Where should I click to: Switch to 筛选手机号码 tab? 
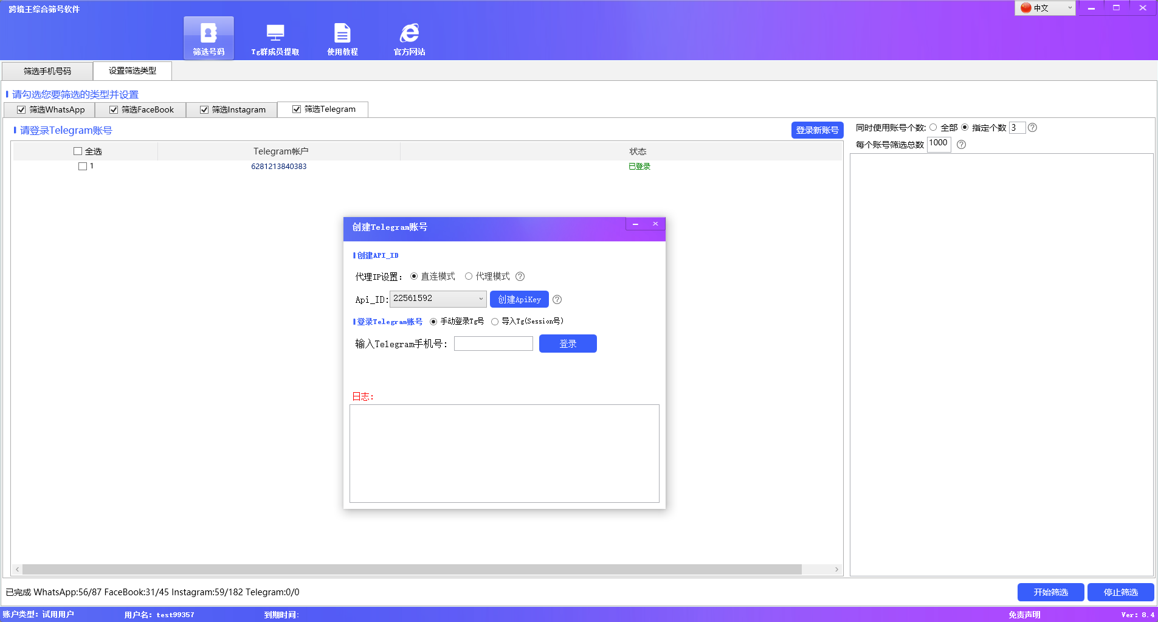tap(47, 71)
